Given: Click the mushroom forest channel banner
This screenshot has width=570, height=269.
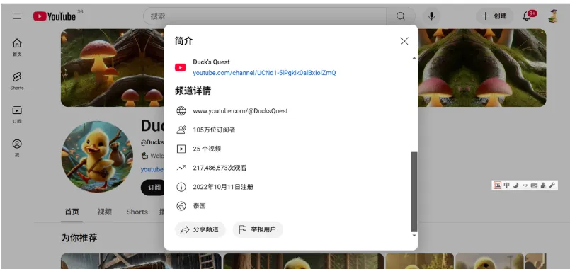Looking at the screenshot, I should point(112,68).
